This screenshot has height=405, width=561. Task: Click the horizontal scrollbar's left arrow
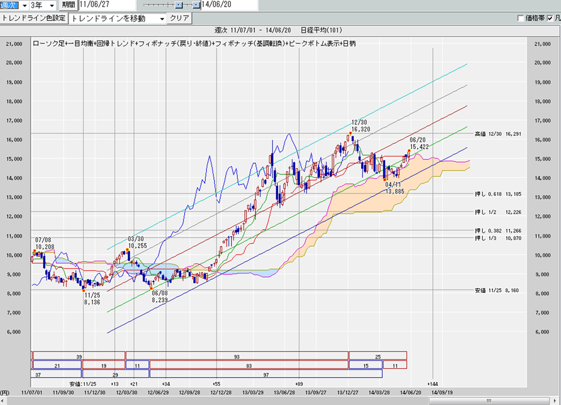pos(3,401)
